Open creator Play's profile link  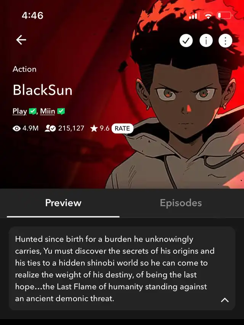coord(20,111)
